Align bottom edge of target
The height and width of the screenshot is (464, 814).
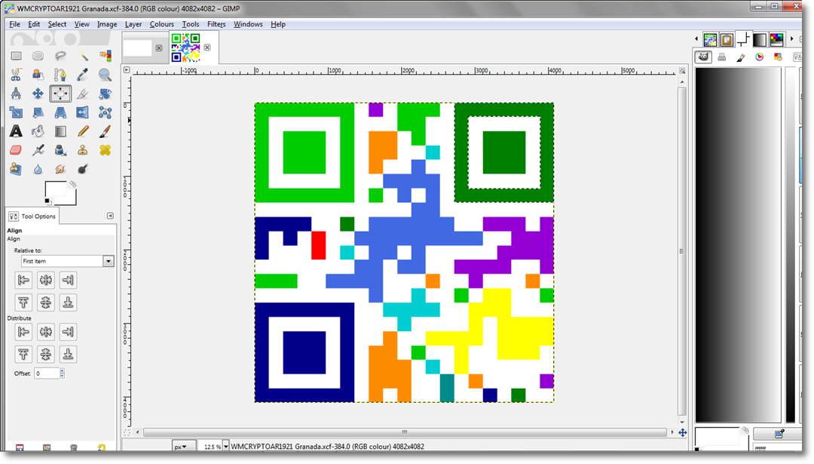68,303
